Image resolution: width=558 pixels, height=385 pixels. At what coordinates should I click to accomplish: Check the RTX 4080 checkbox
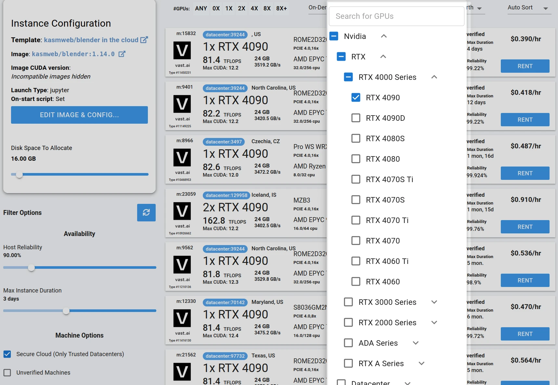[x=356, y=159]
